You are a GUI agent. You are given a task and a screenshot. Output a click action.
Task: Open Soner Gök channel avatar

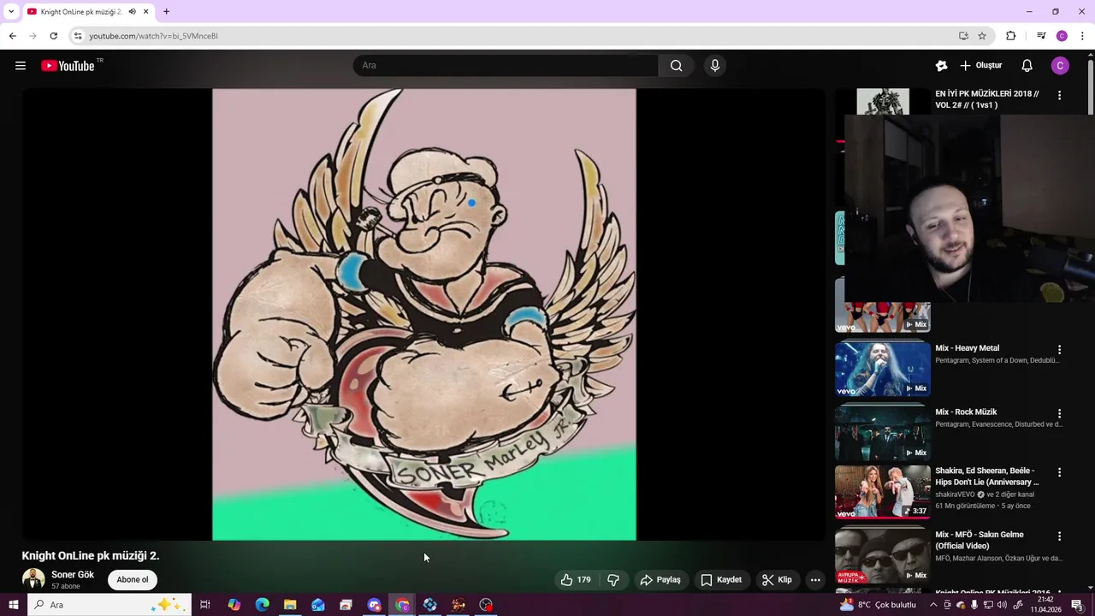point(33,579)
